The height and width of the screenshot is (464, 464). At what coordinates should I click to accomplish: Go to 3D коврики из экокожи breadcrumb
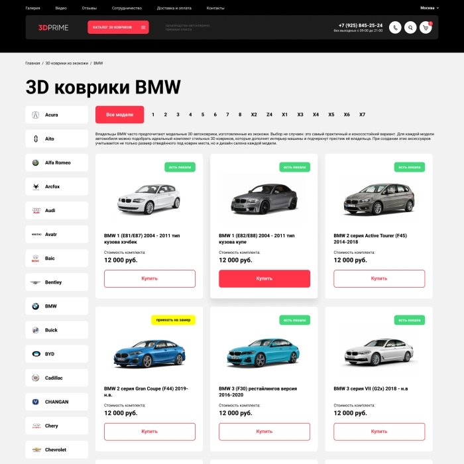tap(66, 64)
